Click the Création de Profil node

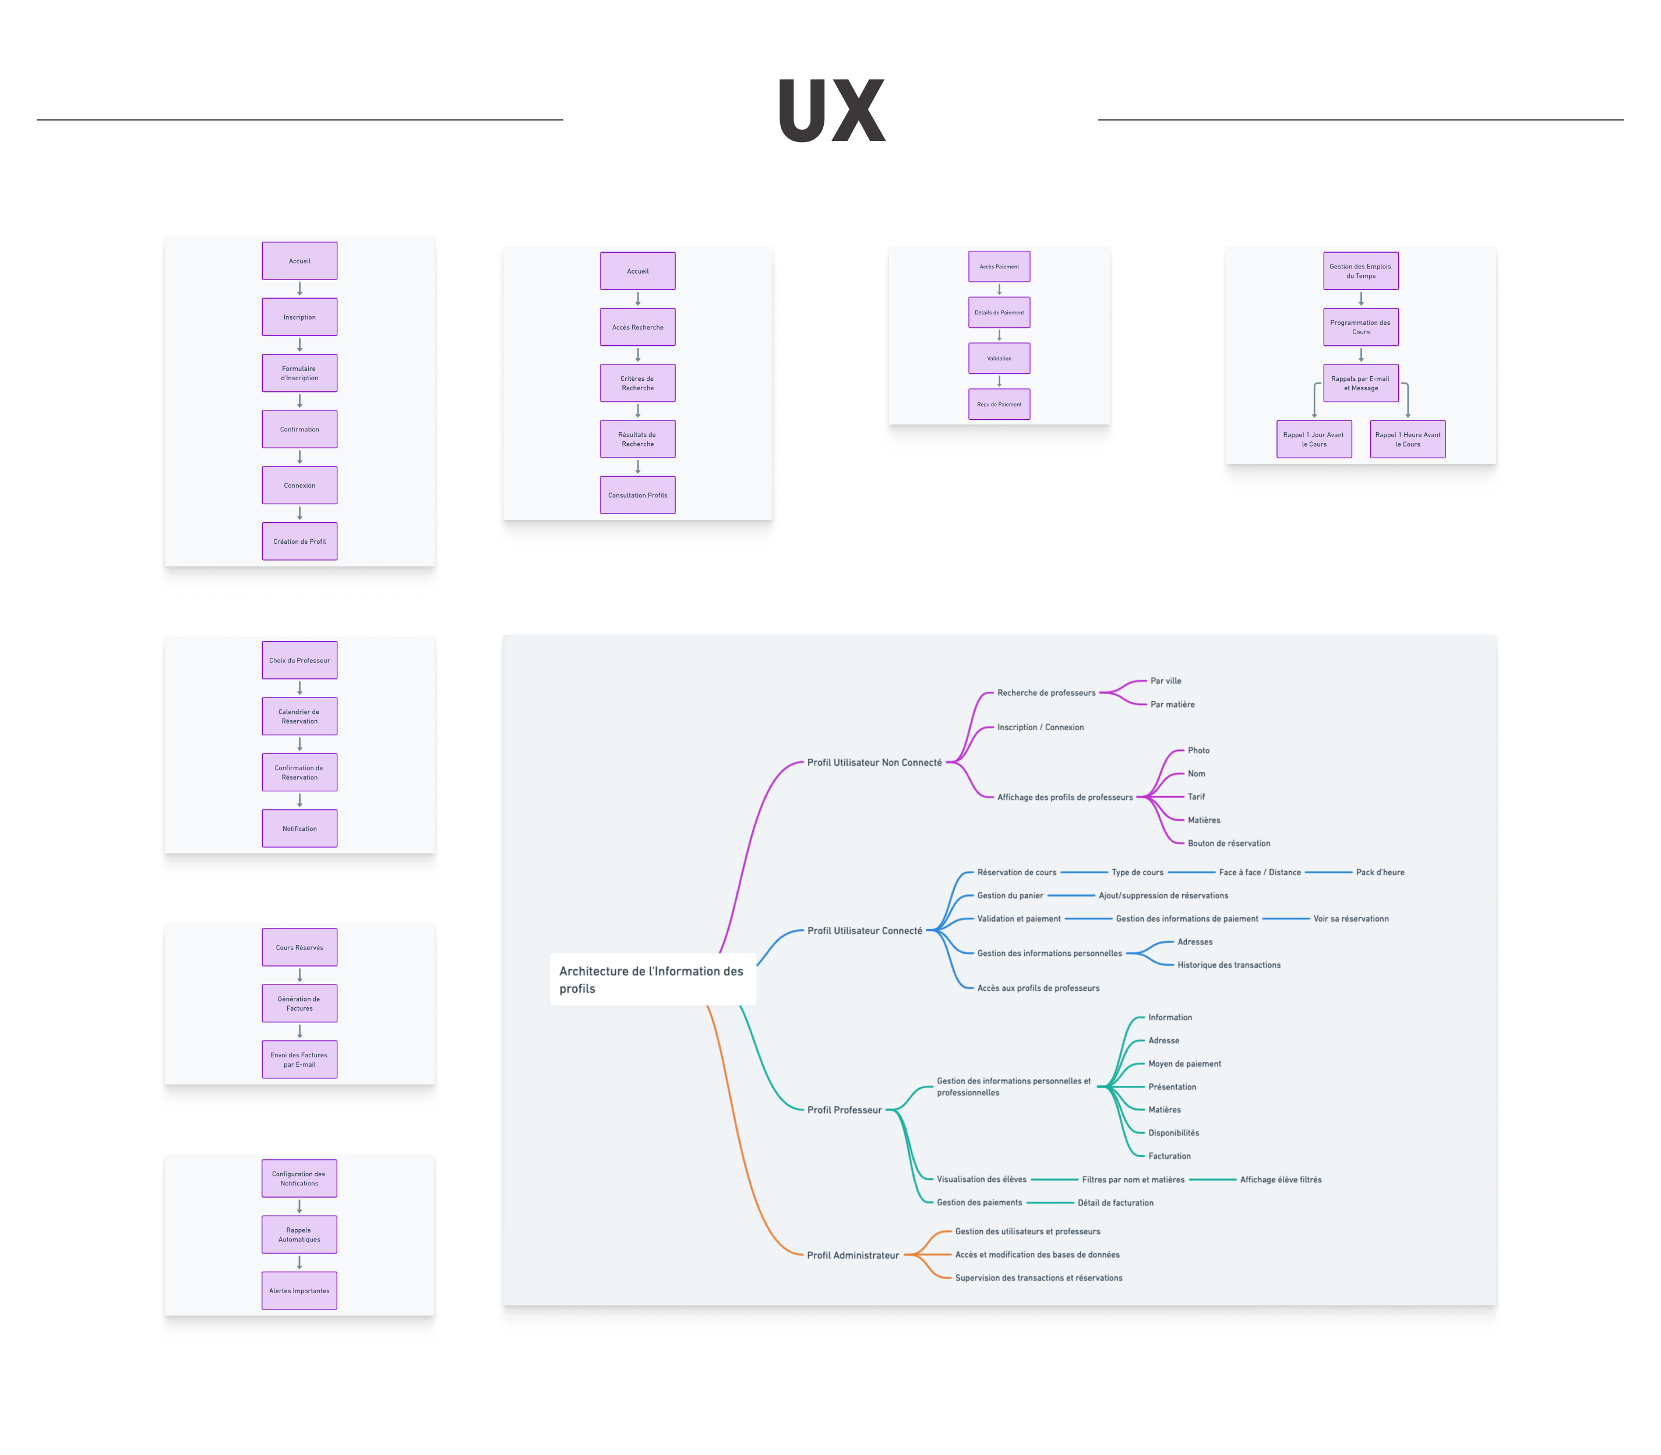tap(299, 541)
